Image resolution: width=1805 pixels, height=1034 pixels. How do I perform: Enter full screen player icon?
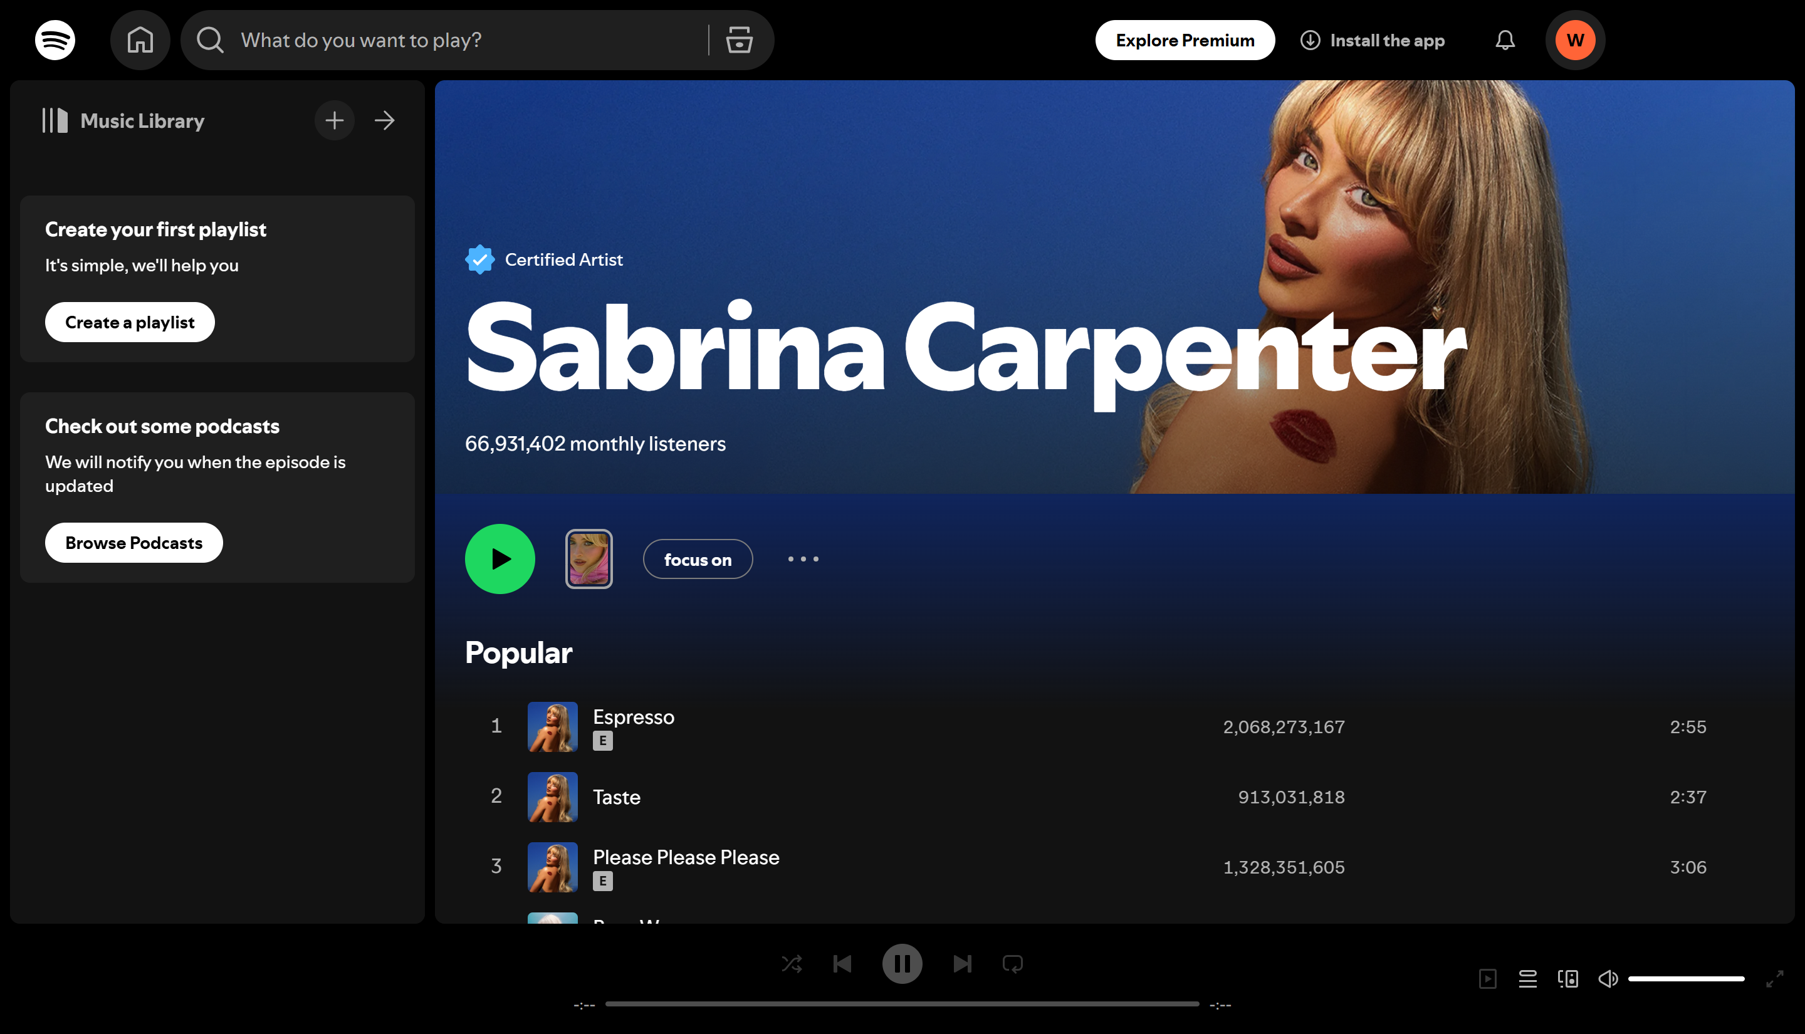pos(1774,979)
